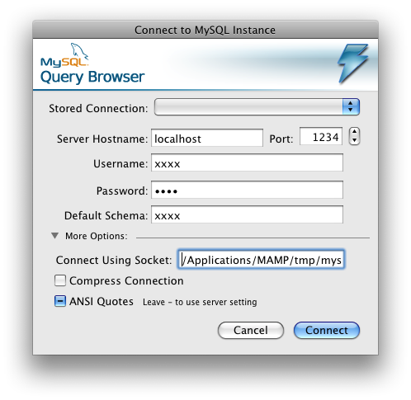411x400 pixels.
Task: Click the 'More Options:' label text
Action: click(x=97, y=236)
